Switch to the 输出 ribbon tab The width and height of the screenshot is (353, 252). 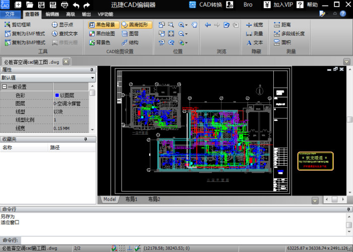[86, 14]
